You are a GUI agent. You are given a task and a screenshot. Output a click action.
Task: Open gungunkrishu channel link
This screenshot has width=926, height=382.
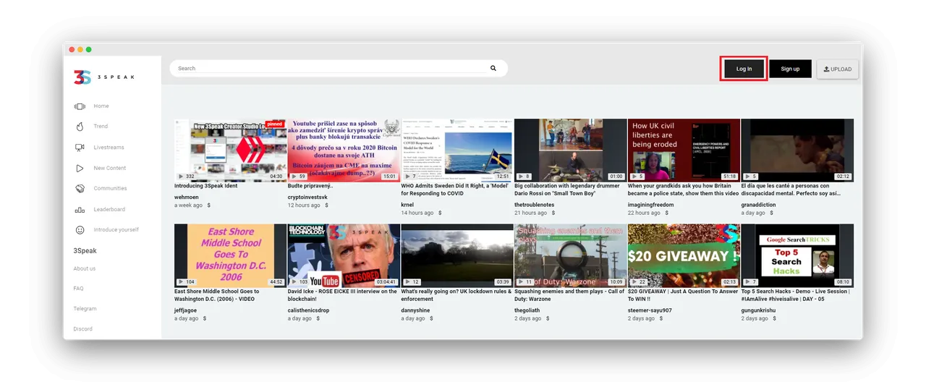click(x=760, y=310)
